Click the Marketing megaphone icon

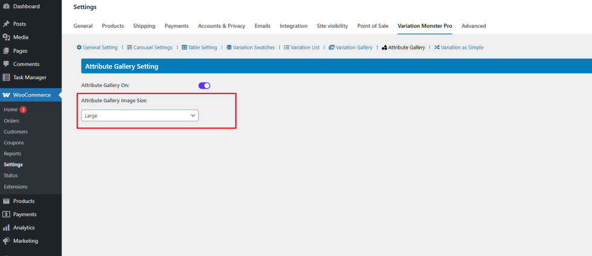[x=6, y=241]
